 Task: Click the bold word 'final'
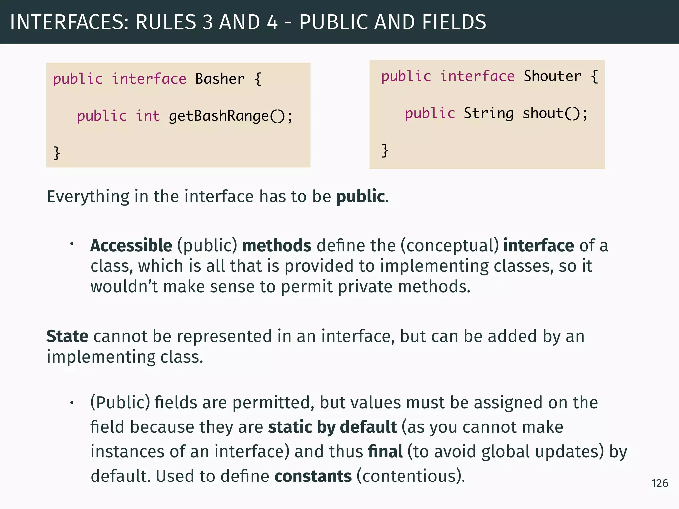385,451
